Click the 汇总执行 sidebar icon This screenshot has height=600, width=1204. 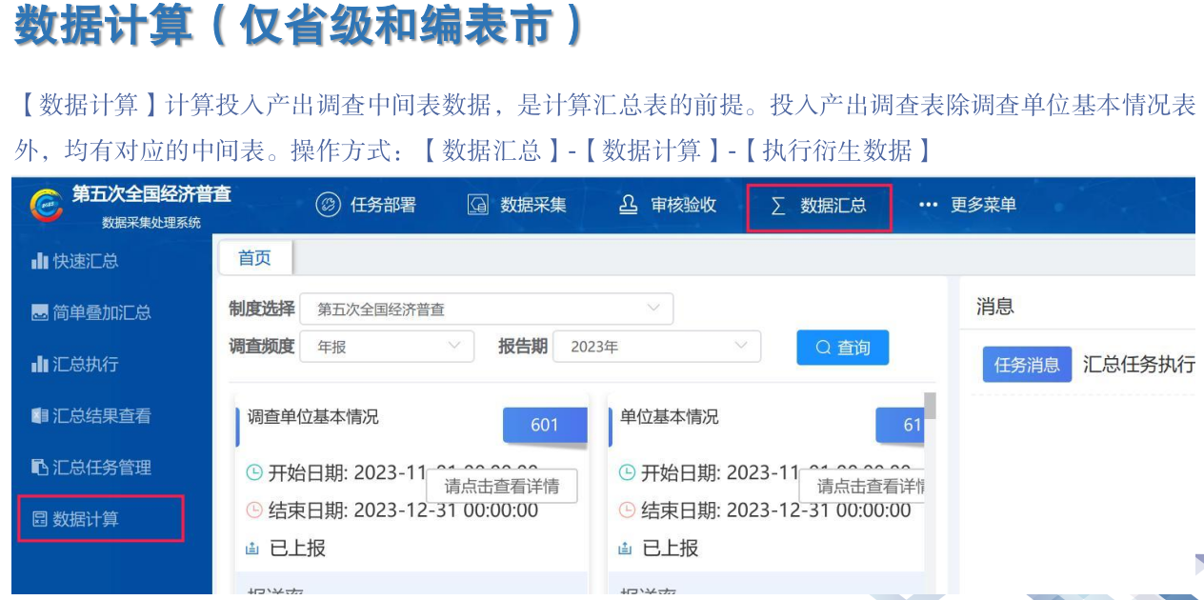click(39, 364)
